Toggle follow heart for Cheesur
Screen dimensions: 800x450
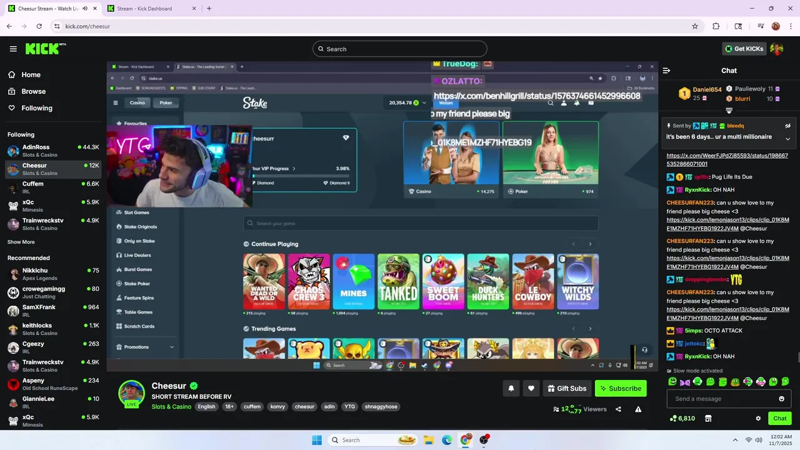click(531, 388)
